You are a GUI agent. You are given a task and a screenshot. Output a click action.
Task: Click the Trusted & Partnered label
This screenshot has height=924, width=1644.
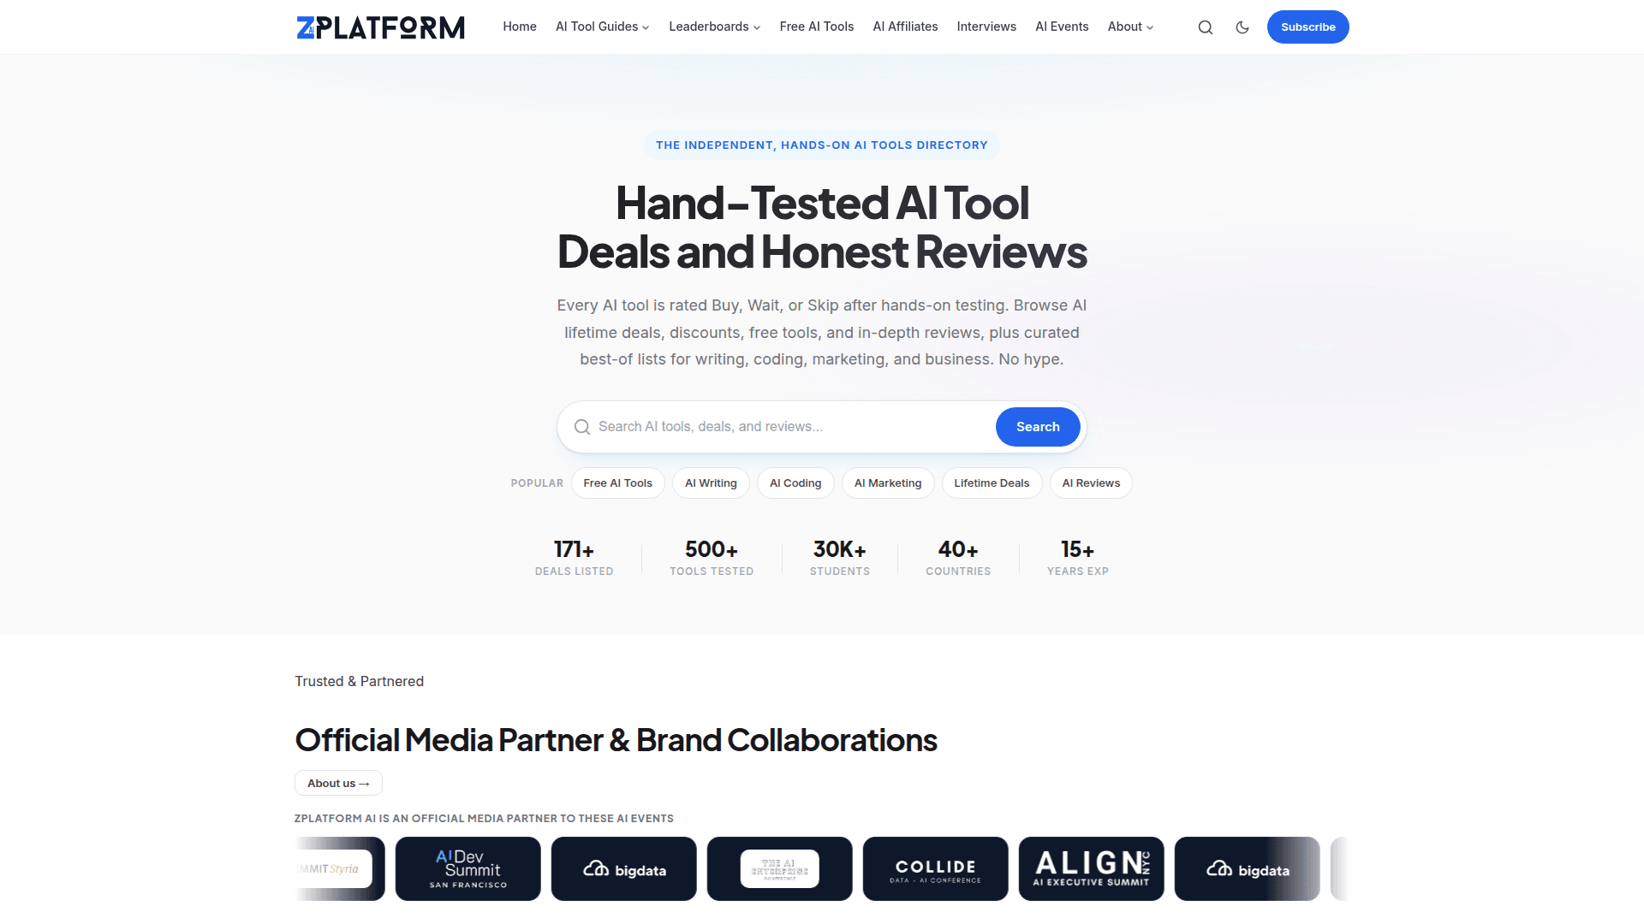(x=360, y=682)
